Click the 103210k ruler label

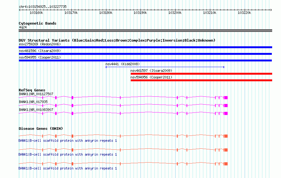210,13
